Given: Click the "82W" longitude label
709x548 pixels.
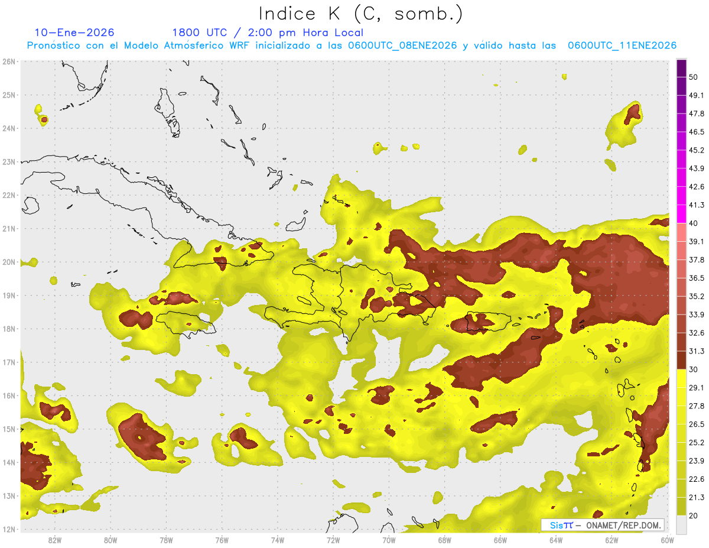Looking at the screenshot, I should [x=54, y=540].
